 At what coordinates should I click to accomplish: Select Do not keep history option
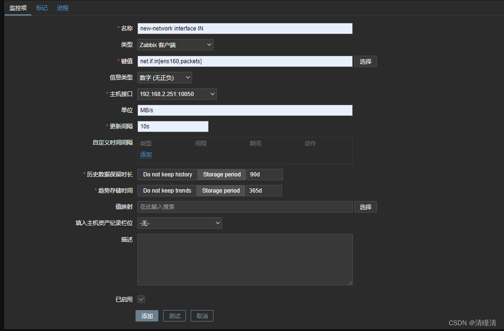(167, 175)
